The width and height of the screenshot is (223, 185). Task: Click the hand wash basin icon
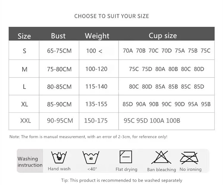point(59,158)
